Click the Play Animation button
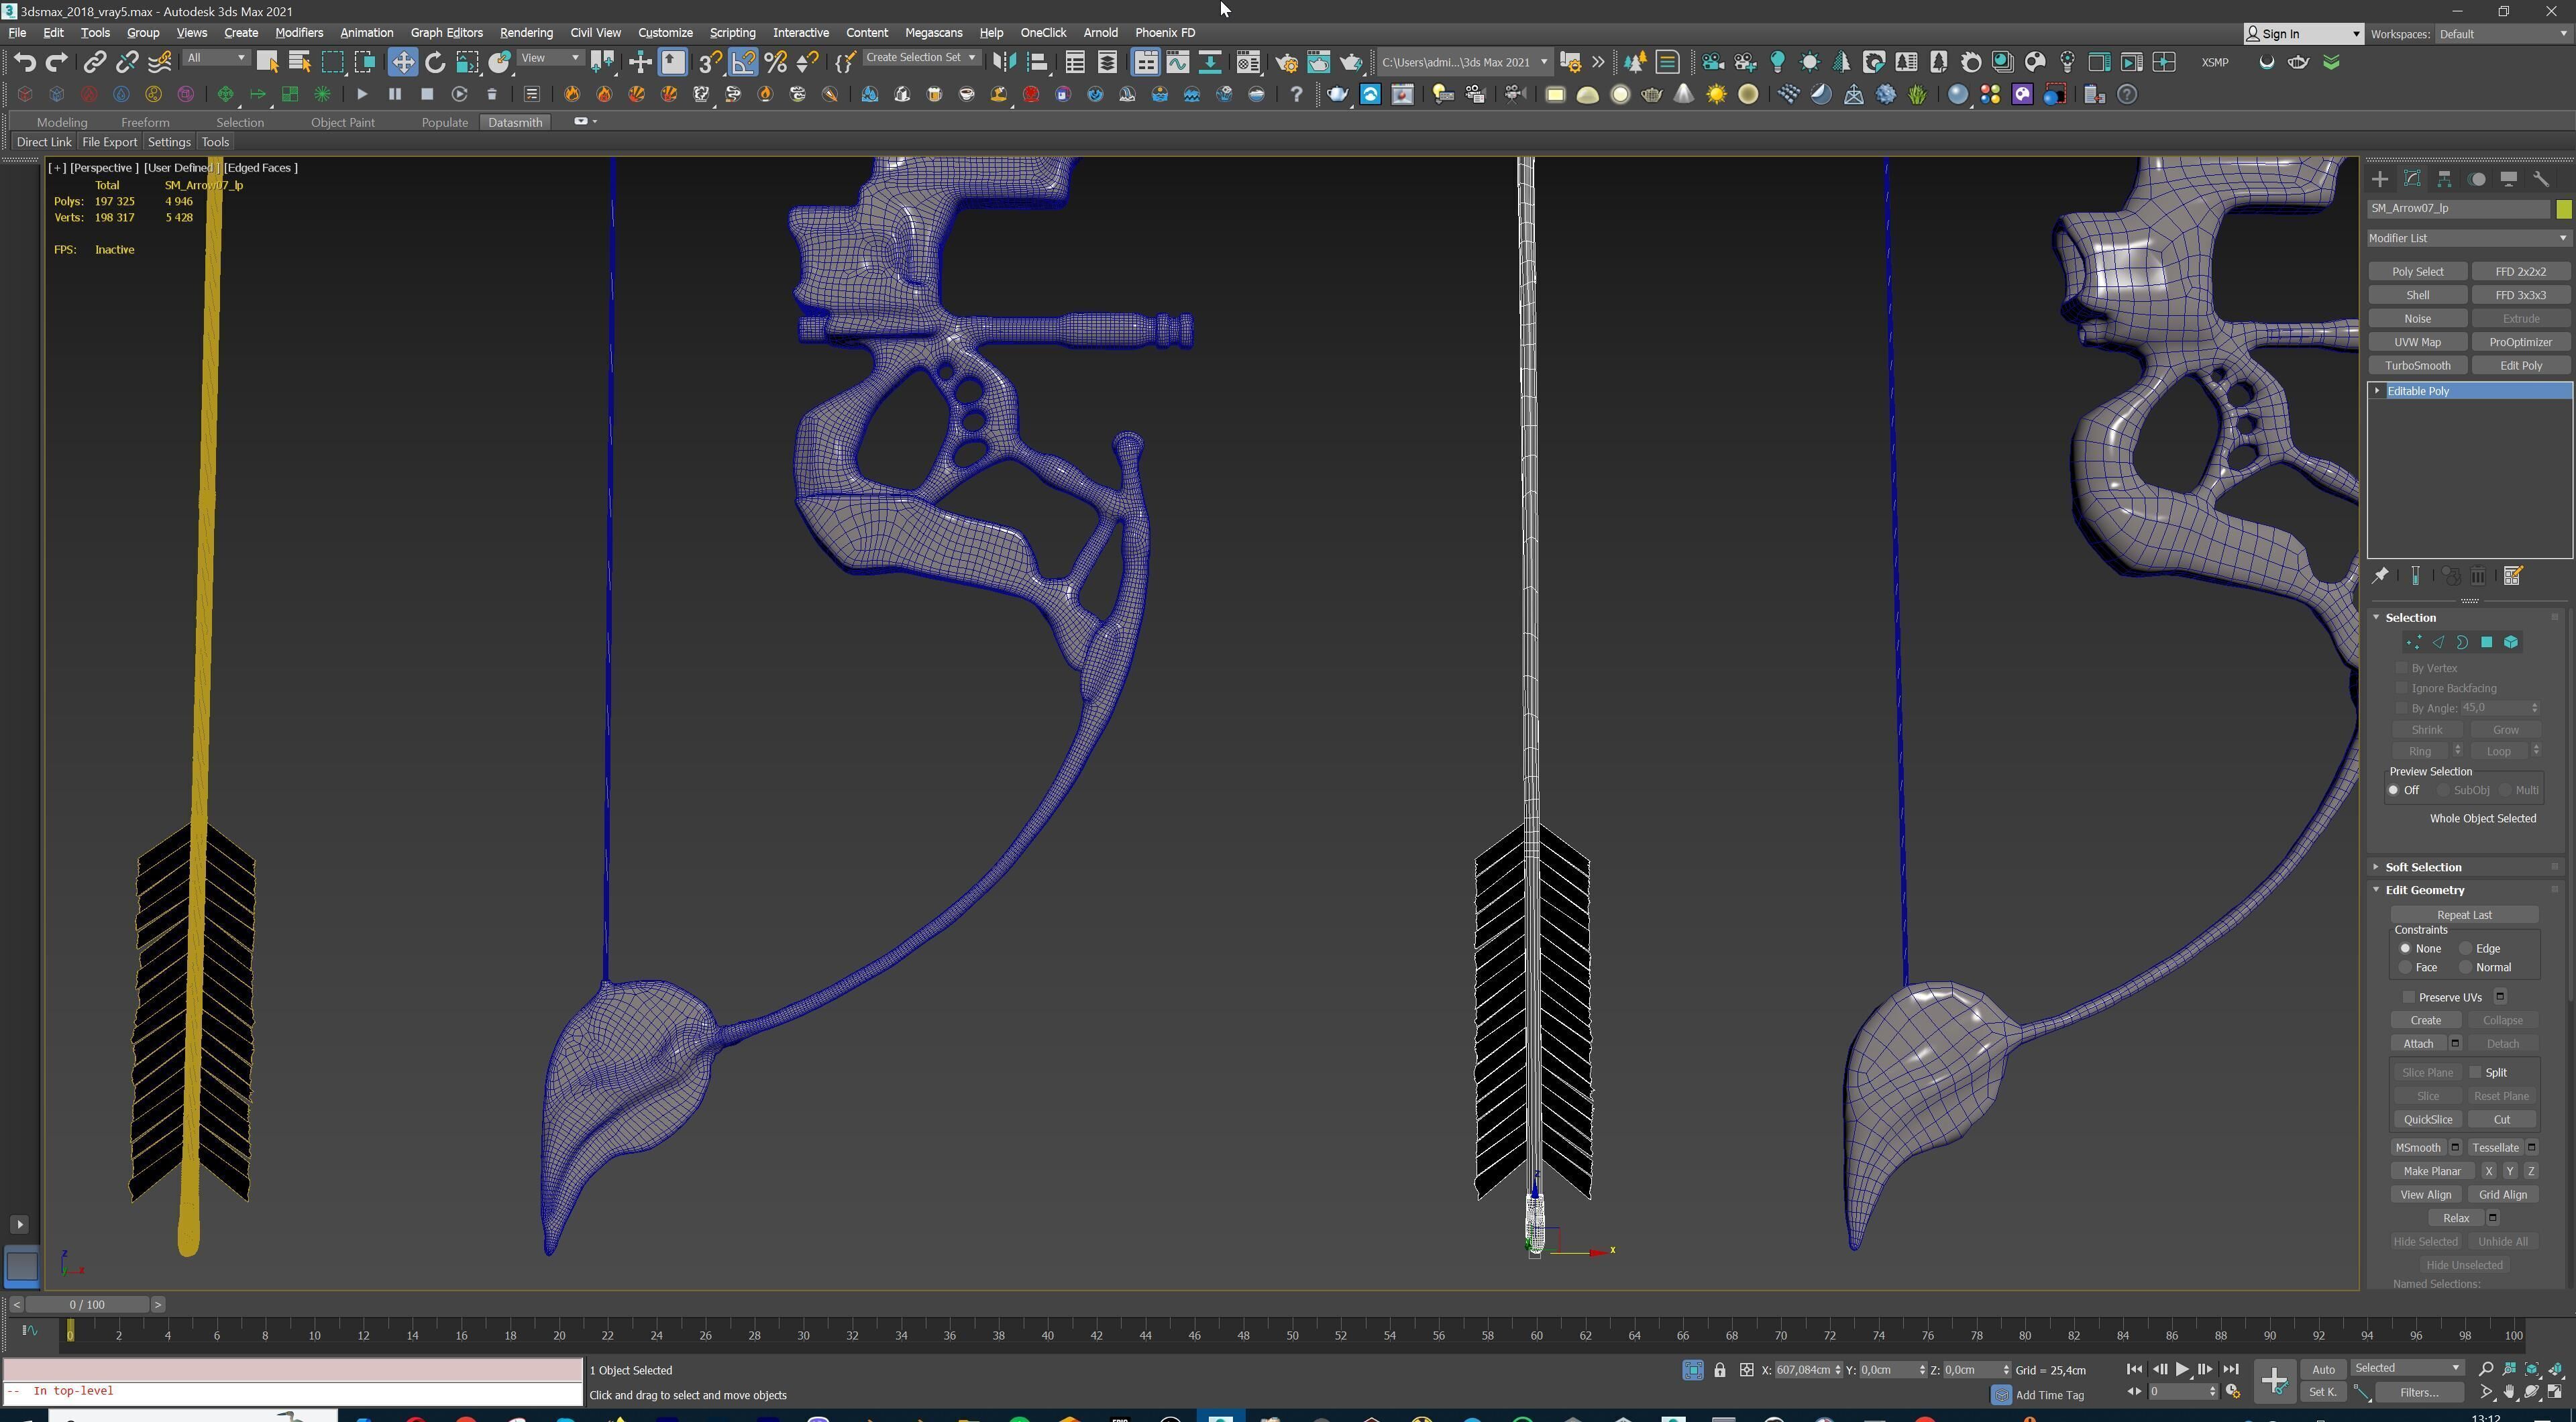The width and height of the screenshot is (2576, 1422). pos(2182,1369)
